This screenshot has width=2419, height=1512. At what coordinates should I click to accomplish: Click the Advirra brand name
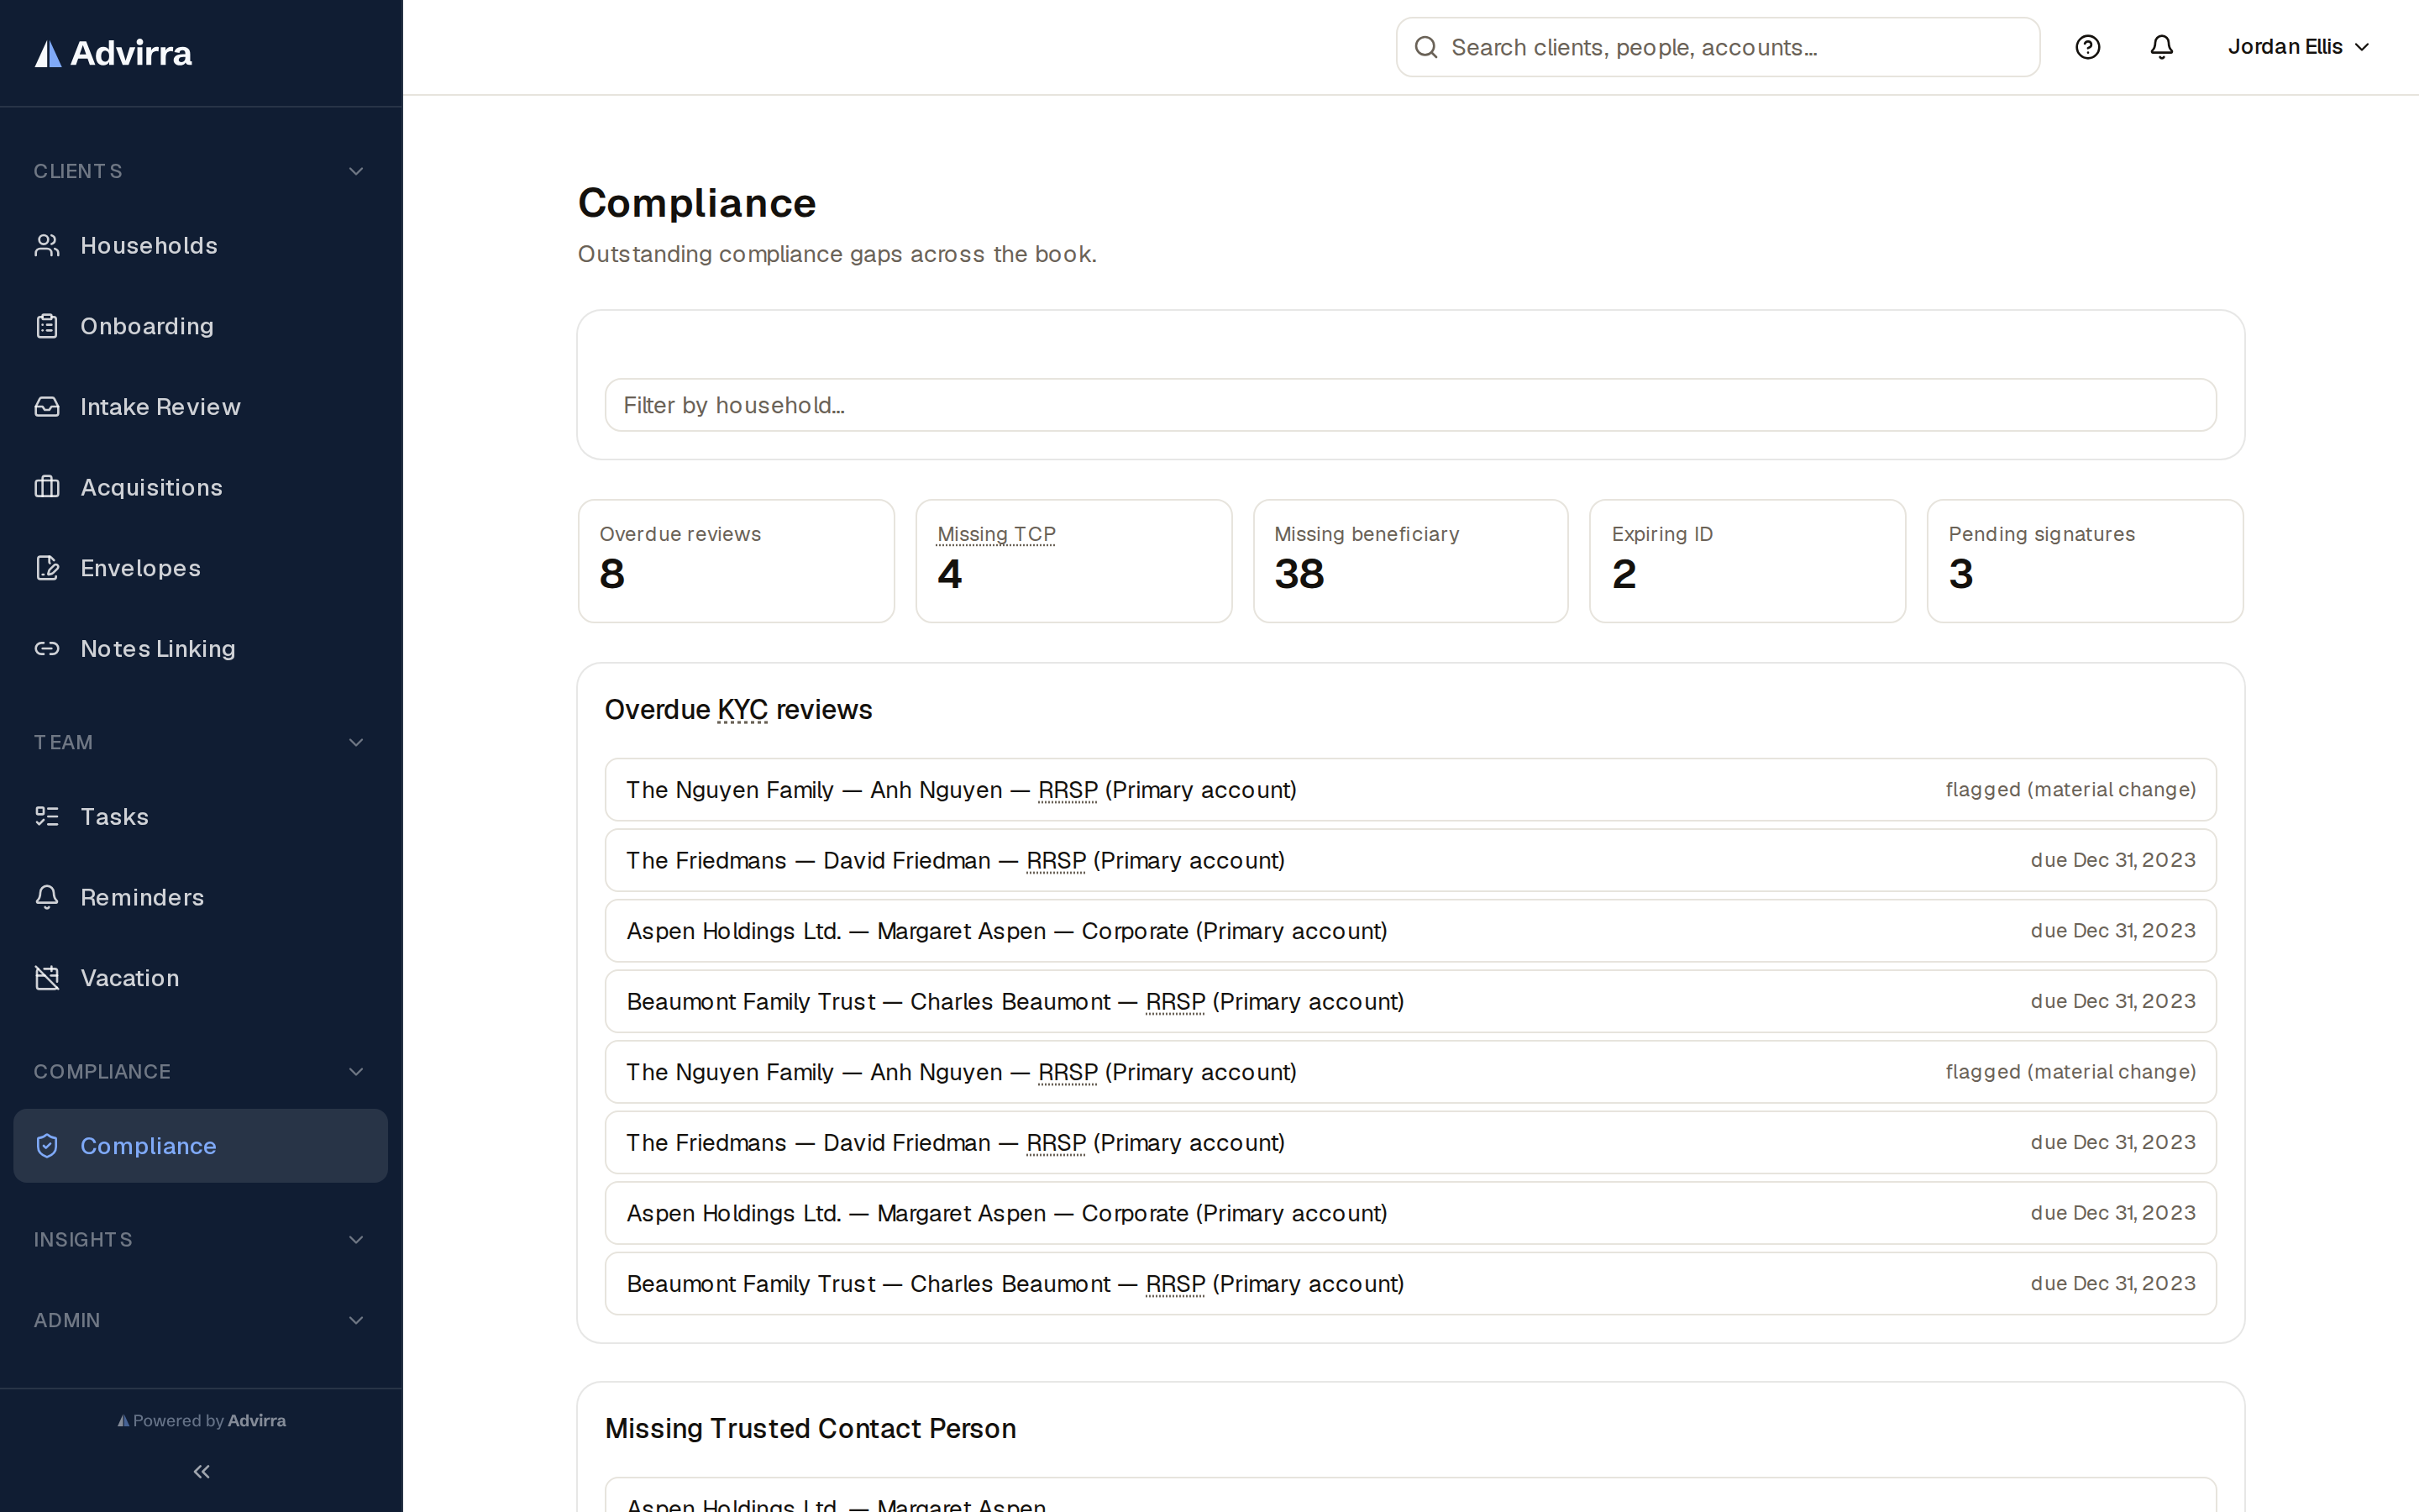131,53
